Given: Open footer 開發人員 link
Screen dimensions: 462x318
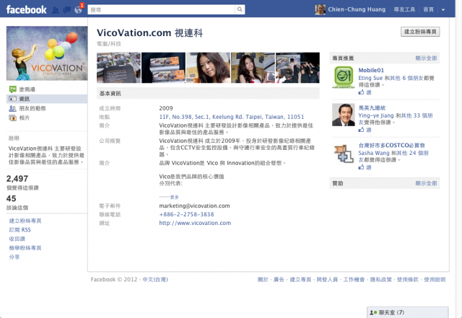Looking at the screenshot, I should [x=327, y=280].
